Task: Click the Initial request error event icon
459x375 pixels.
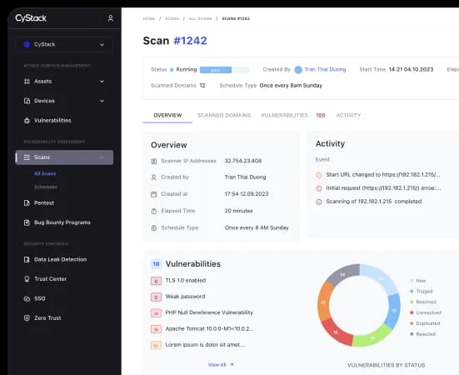Action: [319, 188]
